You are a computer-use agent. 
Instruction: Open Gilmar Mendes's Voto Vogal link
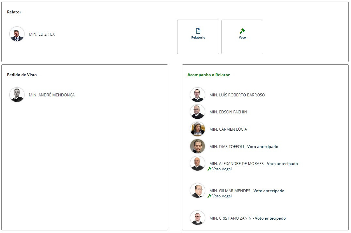pos(222,196)
